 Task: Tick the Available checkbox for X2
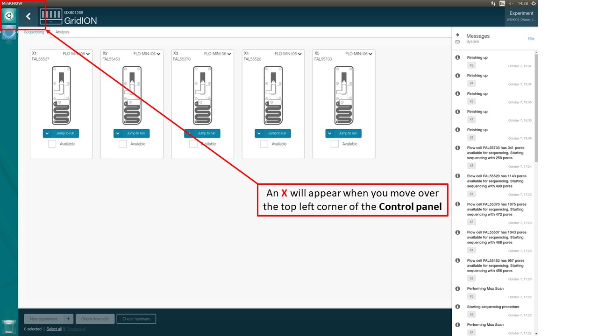(123, 144)
